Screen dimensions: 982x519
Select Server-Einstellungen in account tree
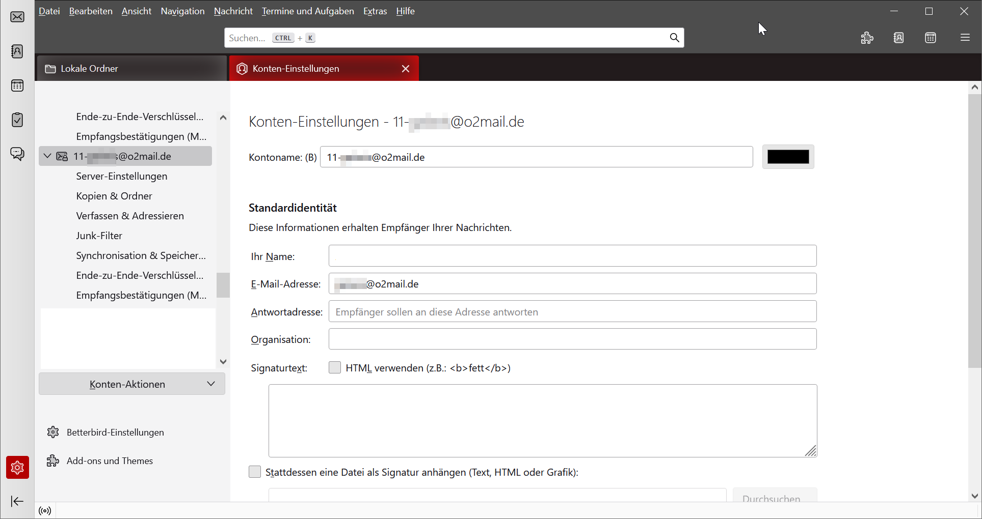click(x=122, y=176)
